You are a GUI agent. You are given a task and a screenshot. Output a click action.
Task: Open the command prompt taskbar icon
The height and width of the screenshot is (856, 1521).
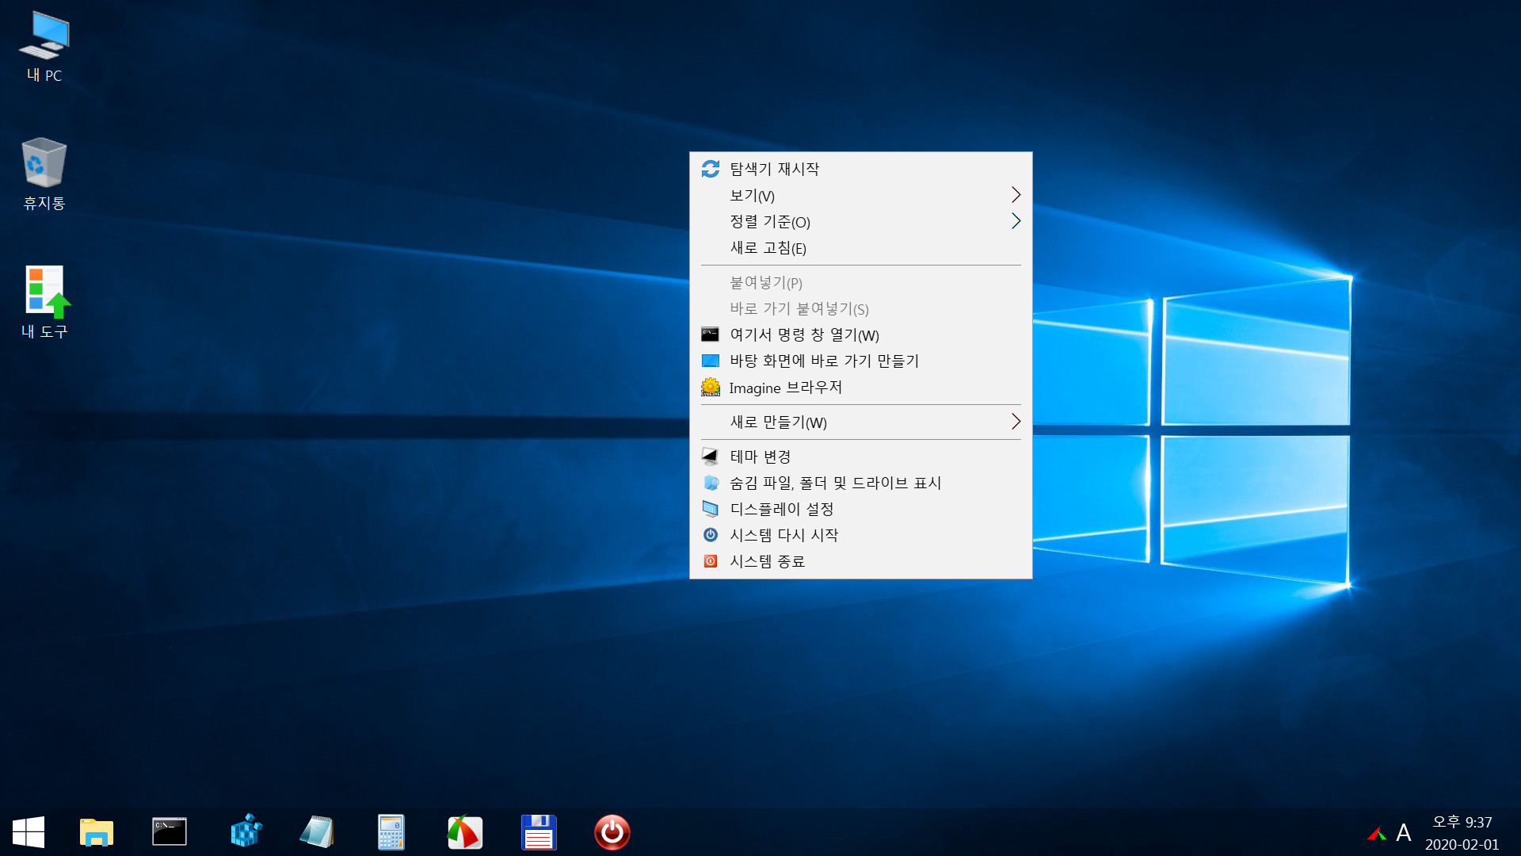click(x=170, y=832)
